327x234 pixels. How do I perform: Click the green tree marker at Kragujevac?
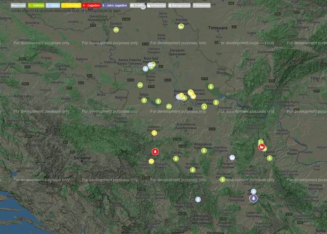coord(204,150)
